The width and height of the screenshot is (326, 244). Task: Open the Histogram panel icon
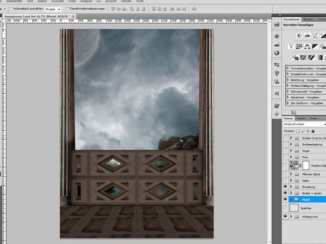pos(277,44)
